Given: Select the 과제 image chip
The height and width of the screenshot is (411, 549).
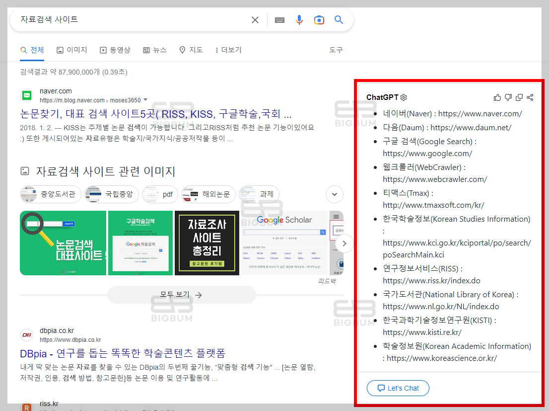Looking at the screenshot, I should [x=259, y=194].
